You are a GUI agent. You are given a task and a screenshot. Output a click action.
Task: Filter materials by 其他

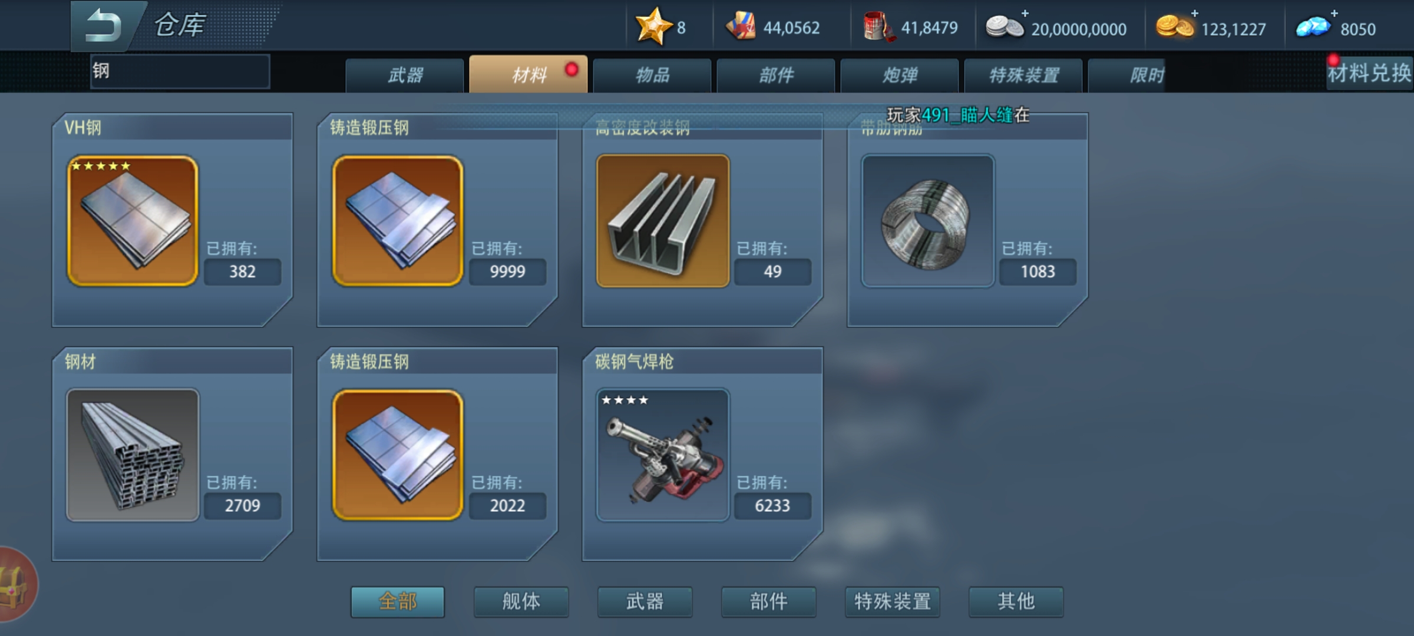(x=1016, y=601)
